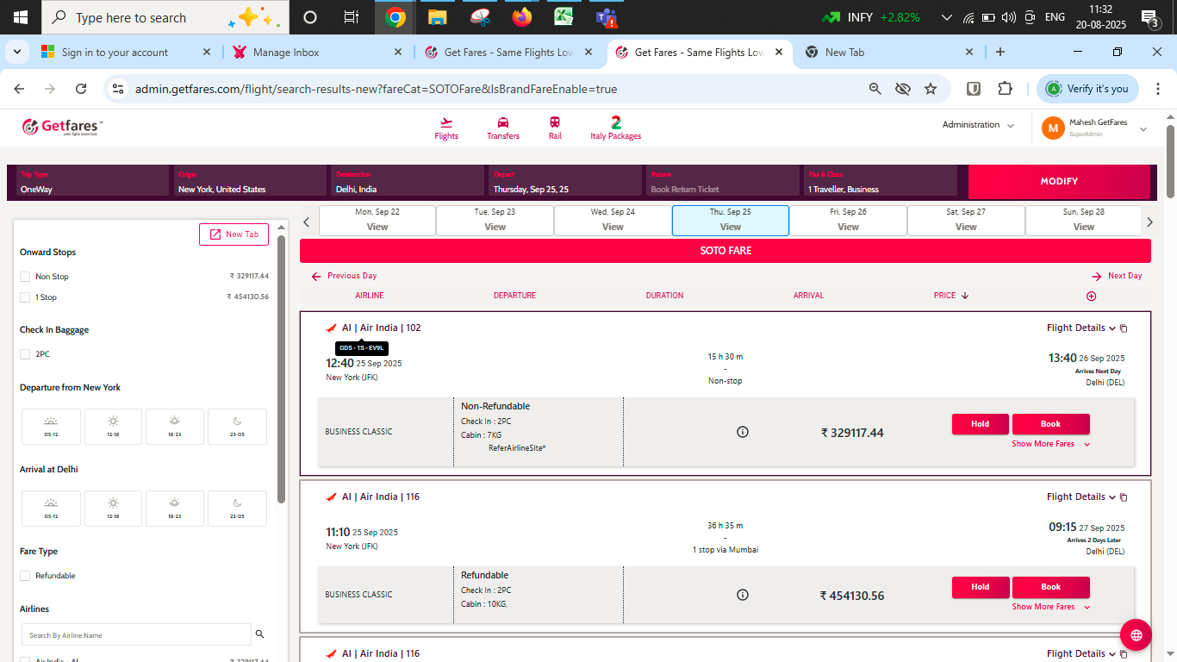Viewport: 1177px width, 662px height.
Task: Click the globe icon floating button
Action: tap(1136, 635)
